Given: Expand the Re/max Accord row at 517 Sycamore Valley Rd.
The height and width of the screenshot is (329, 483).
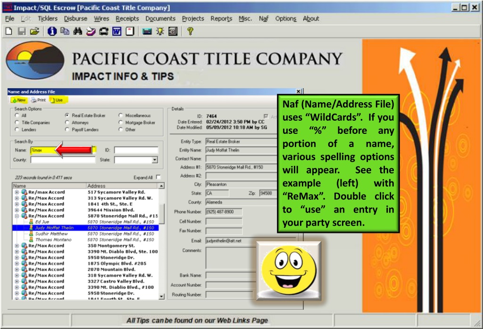Looking at the screenshot, I should [17, 192].
